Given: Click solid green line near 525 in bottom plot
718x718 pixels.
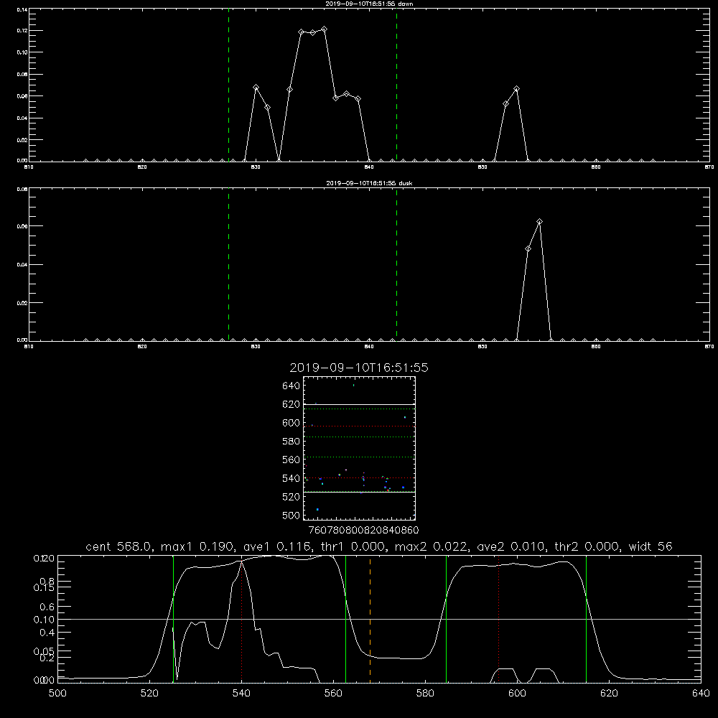Looking at the screenshot, I should tap(173, 619).
